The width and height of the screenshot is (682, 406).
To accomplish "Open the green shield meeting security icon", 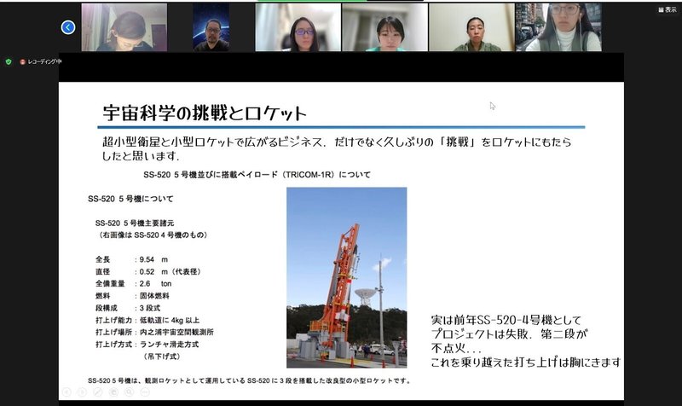I will click(x=9, y=61).
